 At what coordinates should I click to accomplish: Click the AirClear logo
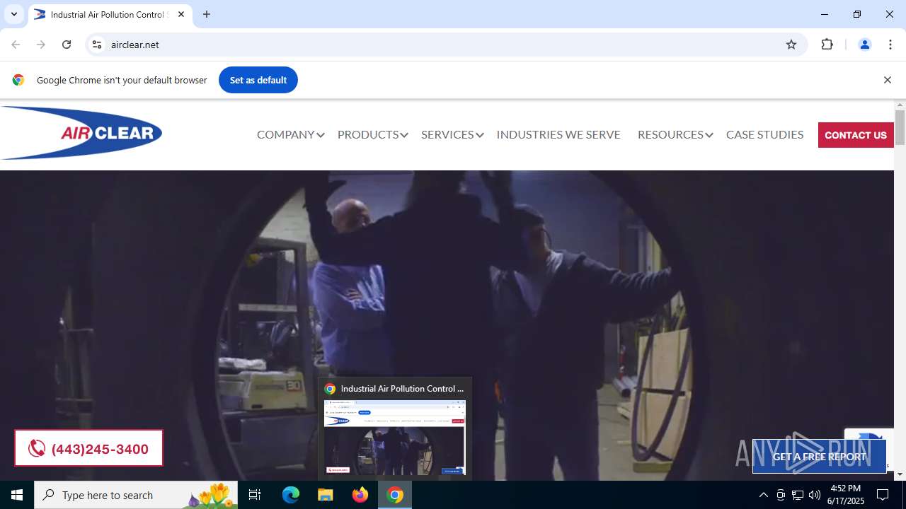click(x=81, y=133)
